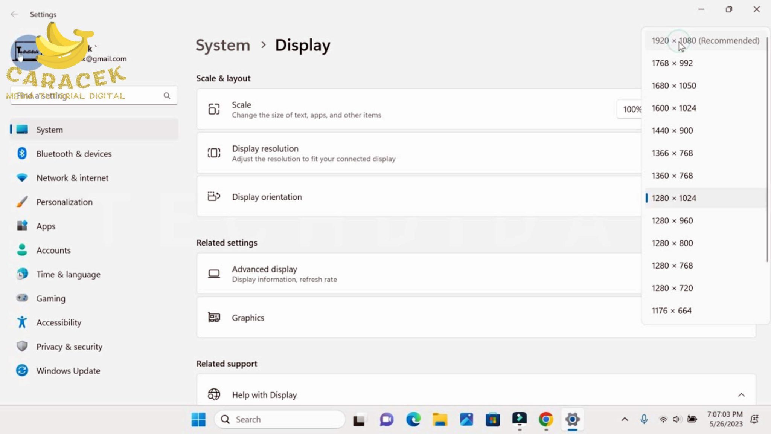Select 1440 × 900 resolution
771x434 pixels.
tap(672, 130)
